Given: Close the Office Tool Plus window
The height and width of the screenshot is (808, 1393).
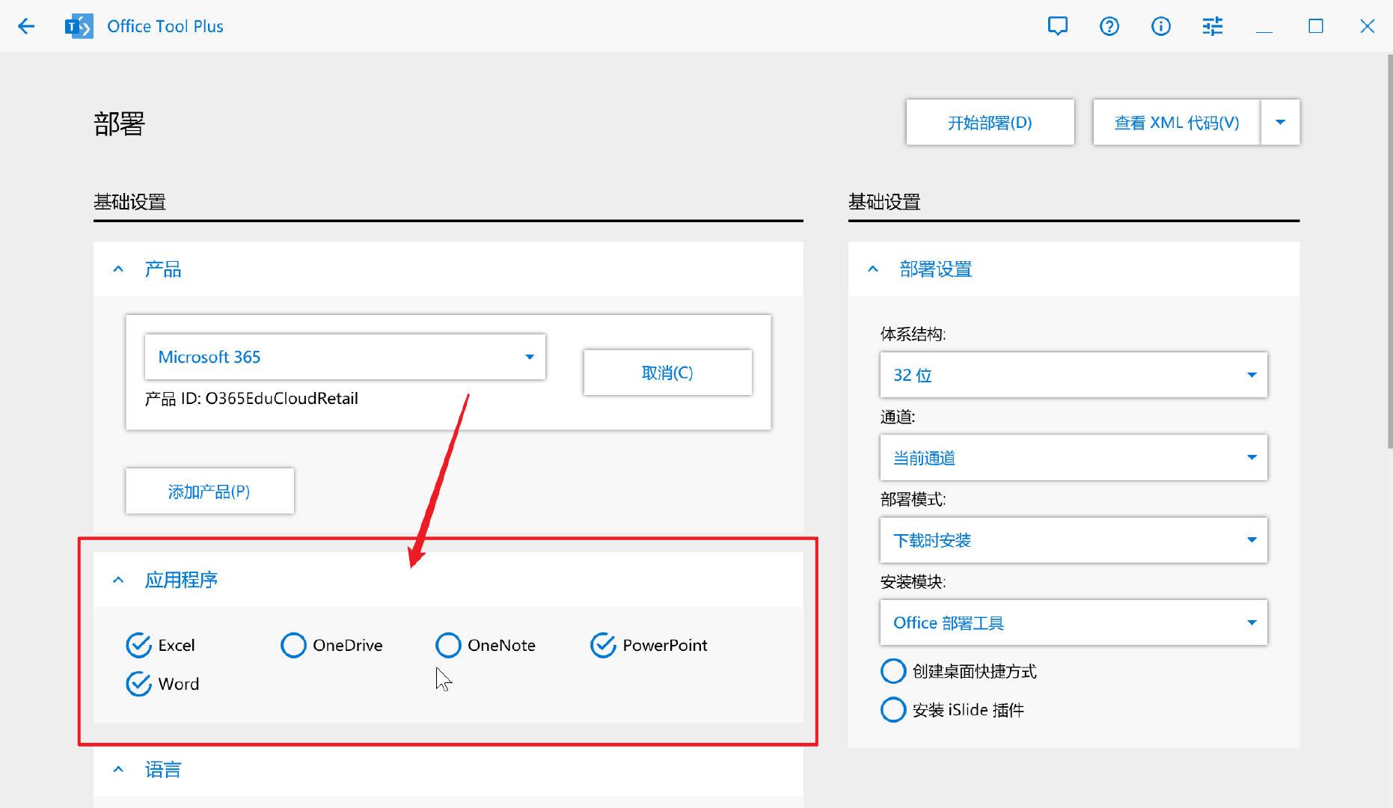Looking at the screenshot, I should coord(1367,26).
